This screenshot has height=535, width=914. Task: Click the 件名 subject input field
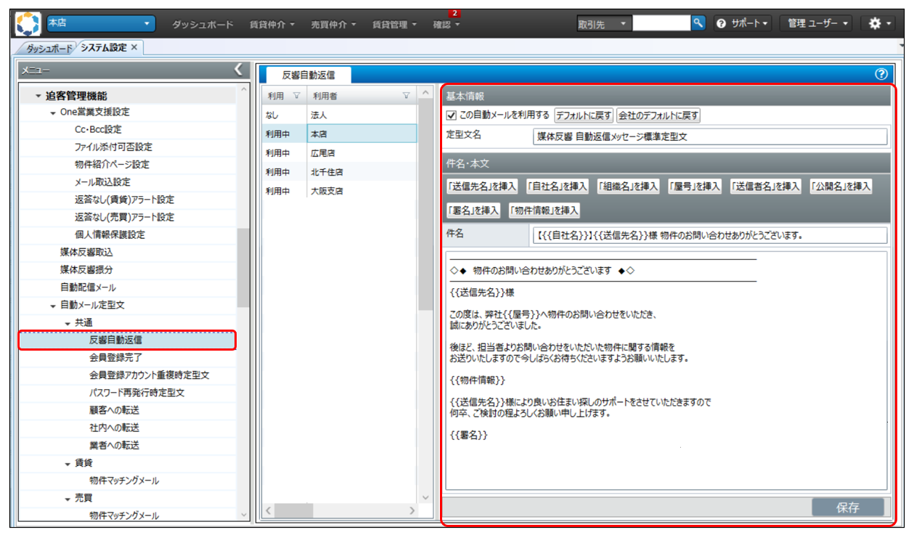710,235
